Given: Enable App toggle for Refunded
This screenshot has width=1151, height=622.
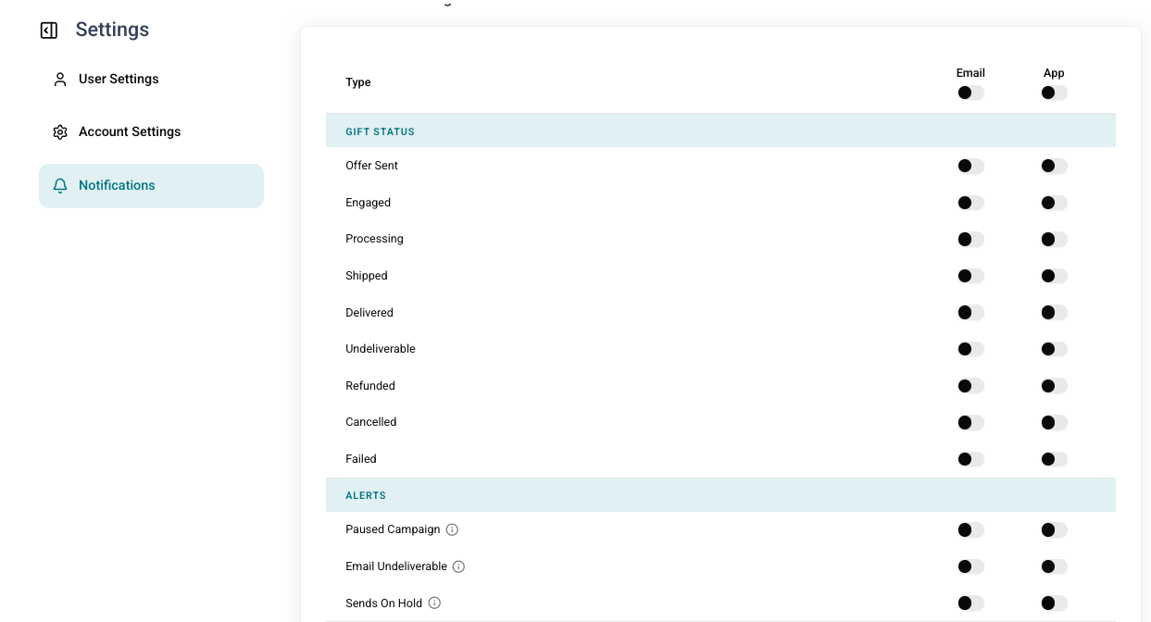Looking at the screenshot, I should [x=1054, y=386].
